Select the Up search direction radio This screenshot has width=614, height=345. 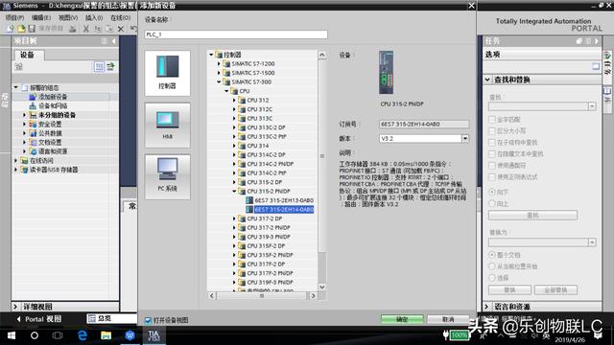492,203
